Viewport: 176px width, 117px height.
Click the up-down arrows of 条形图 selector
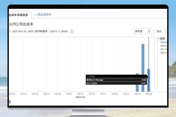149,31
